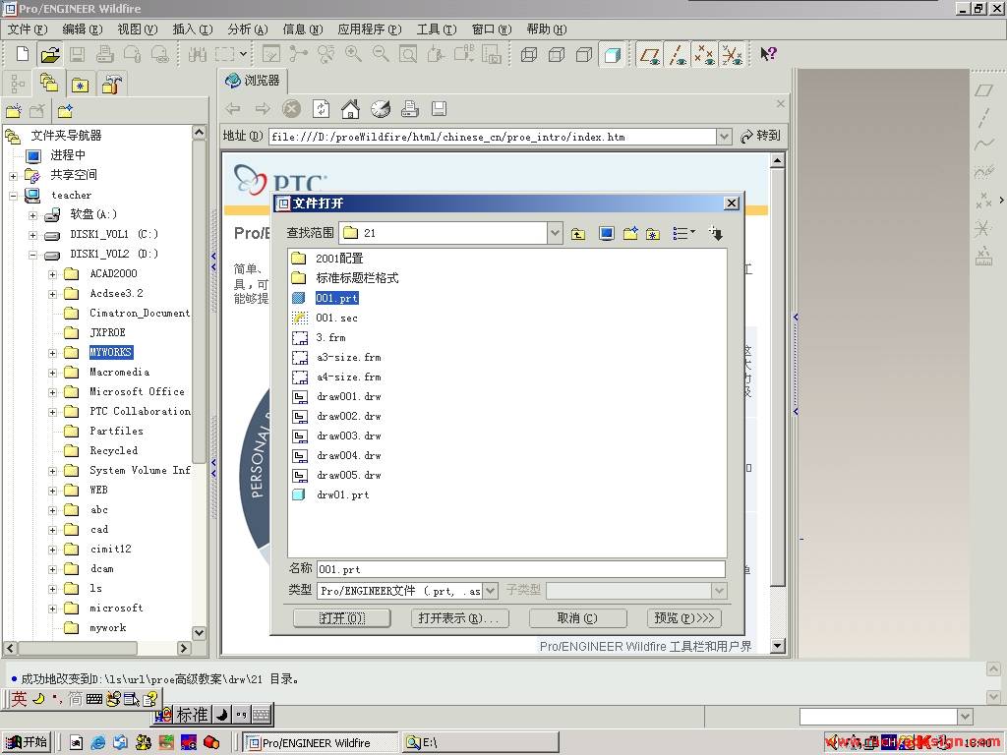
Task: Save the browser page
Action: pos(439,109)
